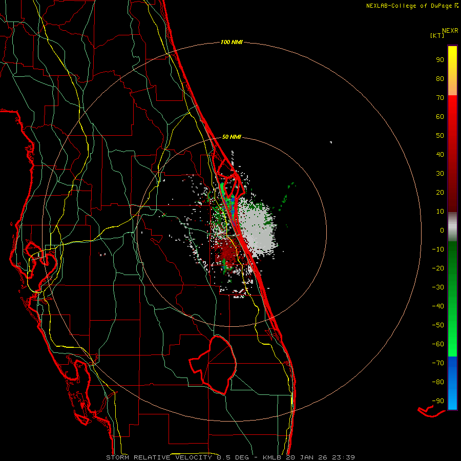The width and height of the screenshot is (461, 461).
Task: Select the positive 90 value on the velocity scale
Action: point(440,60)
